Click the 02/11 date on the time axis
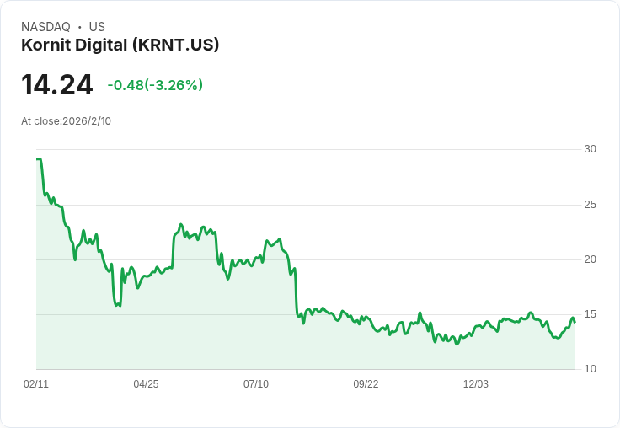Screen dimensions: 620x428 coord(36,384)
